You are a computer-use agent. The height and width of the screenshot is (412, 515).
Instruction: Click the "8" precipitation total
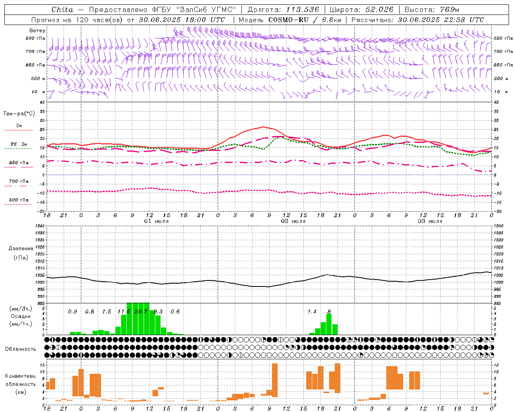(329, 312)
